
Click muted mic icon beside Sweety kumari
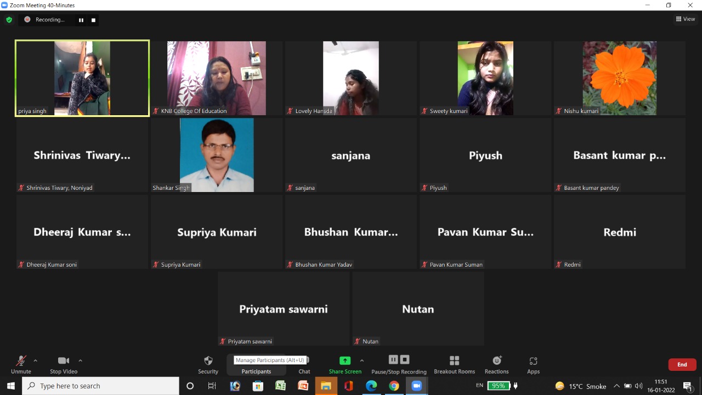point(424,111)
